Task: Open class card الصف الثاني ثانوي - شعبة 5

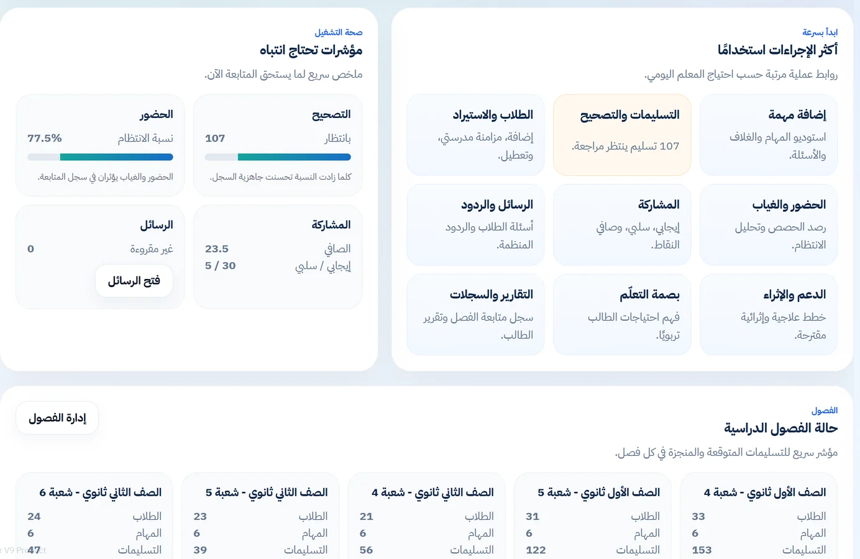Action: (260, 516)
